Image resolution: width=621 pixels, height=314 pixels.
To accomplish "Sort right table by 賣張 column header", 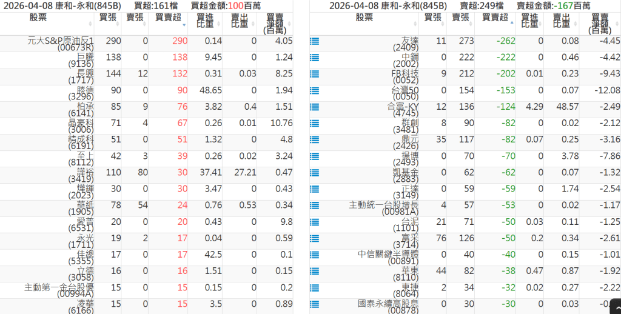I will click(x=460, y=18).
